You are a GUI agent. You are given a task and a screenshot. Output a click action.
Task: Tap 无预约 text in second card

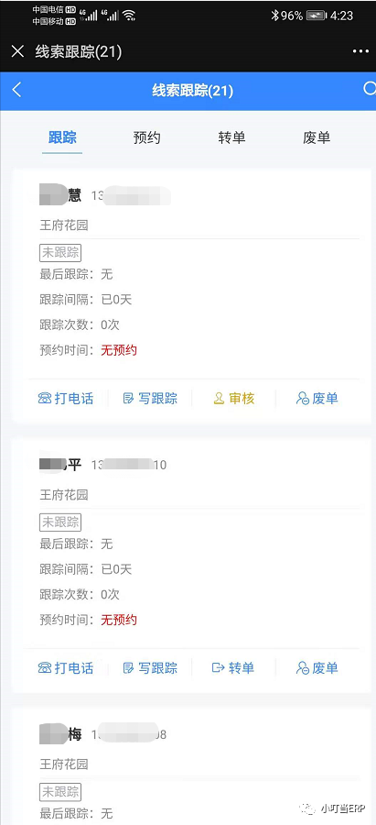pyautogui.click(x=119, y=620)
